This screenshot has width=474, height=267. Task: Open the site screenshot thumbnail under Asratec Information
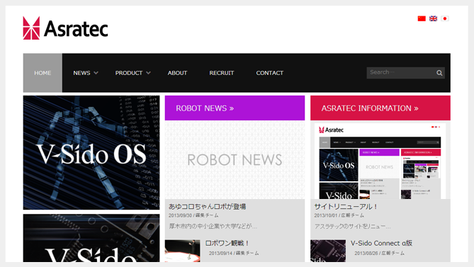tap(380, 161)
